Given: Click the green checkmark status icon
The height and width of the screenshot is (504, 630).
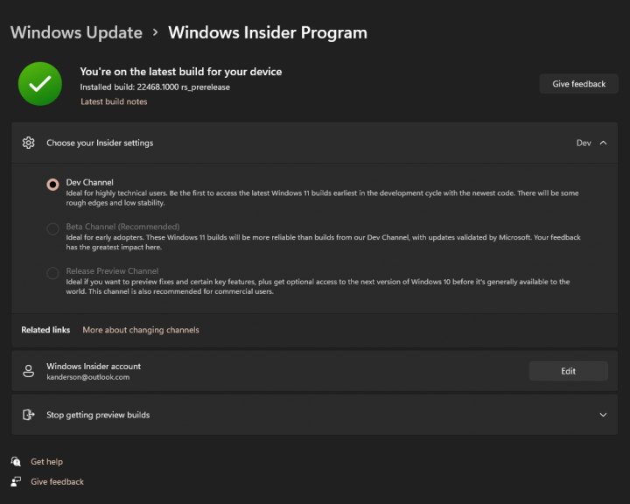Looking at the screenshot, I should coord(40,84).
